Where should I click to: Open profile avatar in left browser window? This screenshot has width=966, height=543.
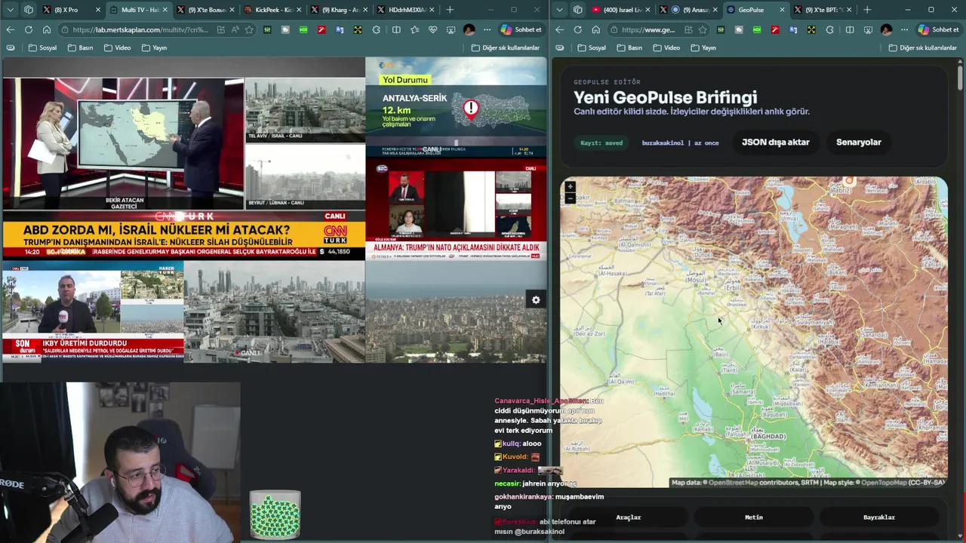coord(469,29)
